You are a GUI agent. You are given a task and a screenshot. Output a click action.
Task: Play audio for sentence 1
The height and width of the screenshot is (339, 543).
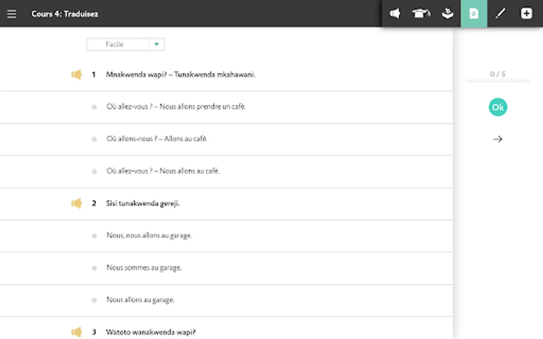click(77, 75)
